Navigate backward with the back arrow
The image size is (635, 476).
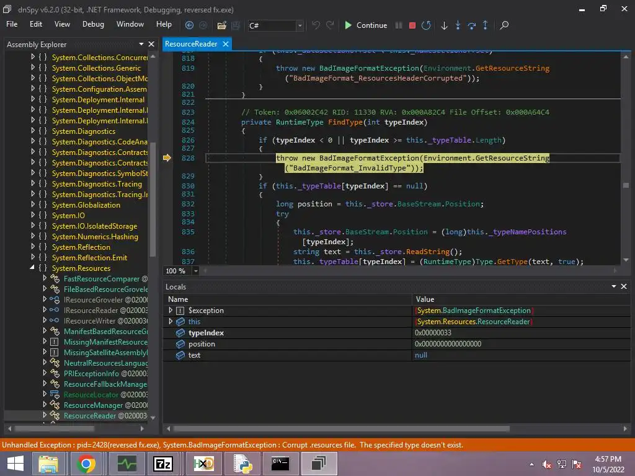pyautogui.click(x=190, y=25)
